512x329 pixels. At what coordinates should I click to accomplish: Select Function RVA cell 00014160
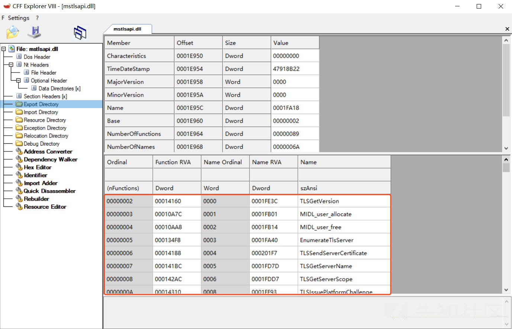point(177,201)
